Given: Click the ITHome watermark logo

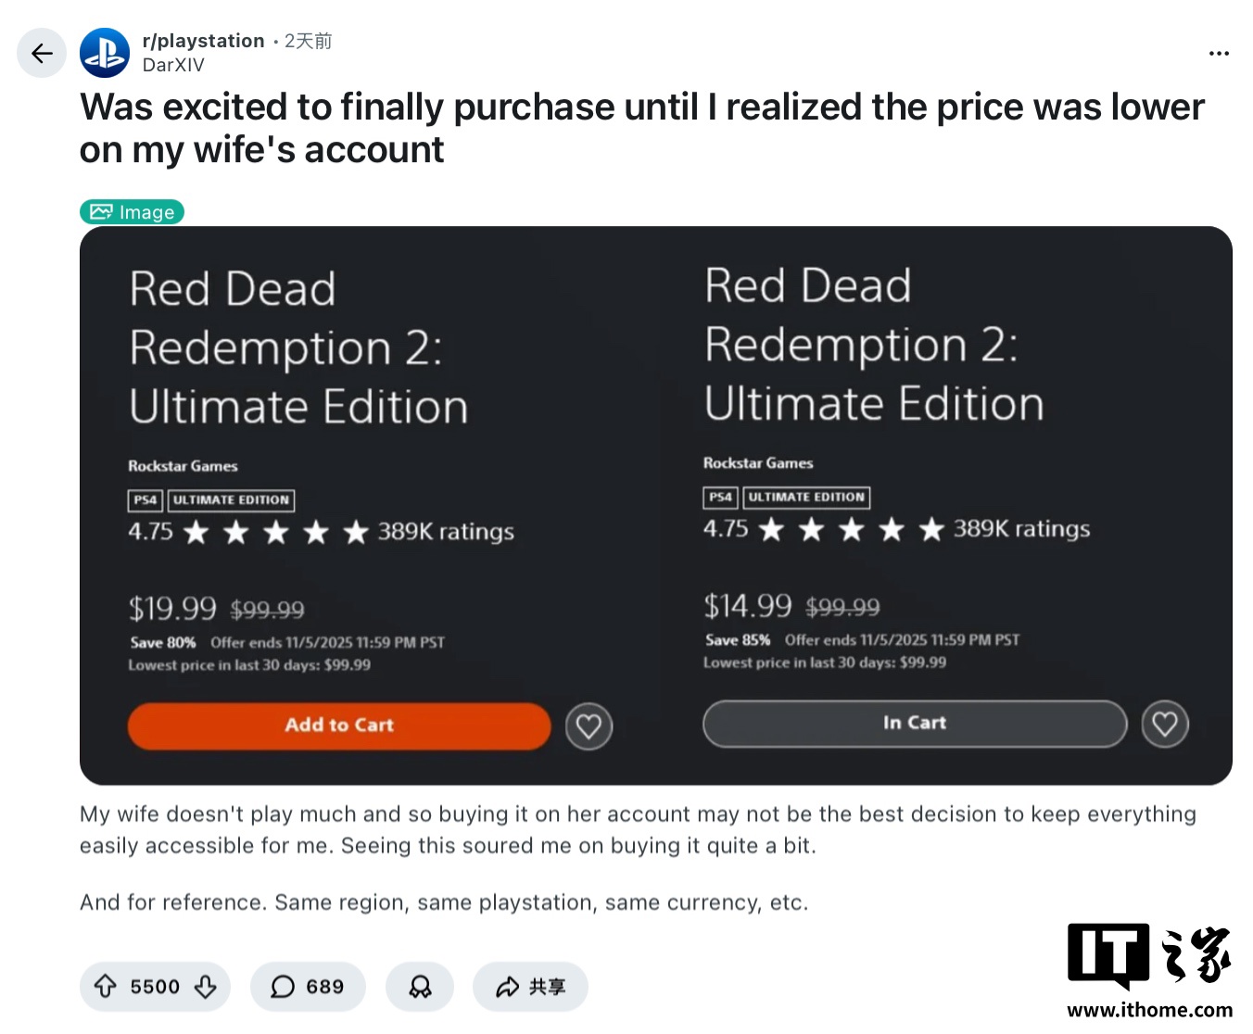Looking at the screenshot, I should (1149, 968).
